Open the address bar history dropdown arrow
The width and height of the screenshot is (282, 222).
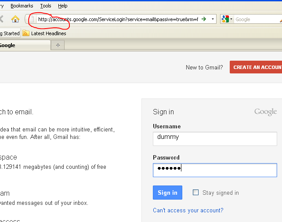pyautogui.click(x=213, y=19)
